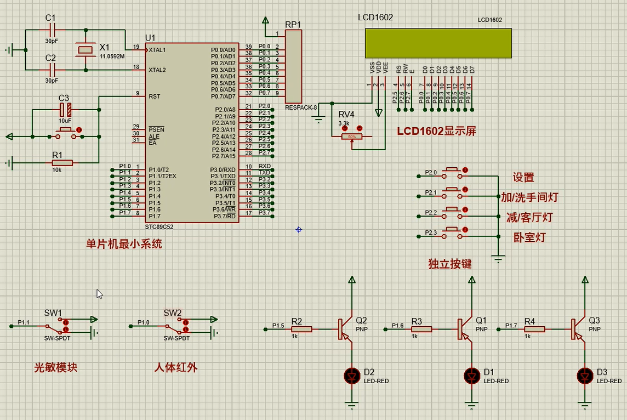Viewport: 627px width, 420px height.
Task: Click SW1's upper red state actuator
Action: click(66, 322)
